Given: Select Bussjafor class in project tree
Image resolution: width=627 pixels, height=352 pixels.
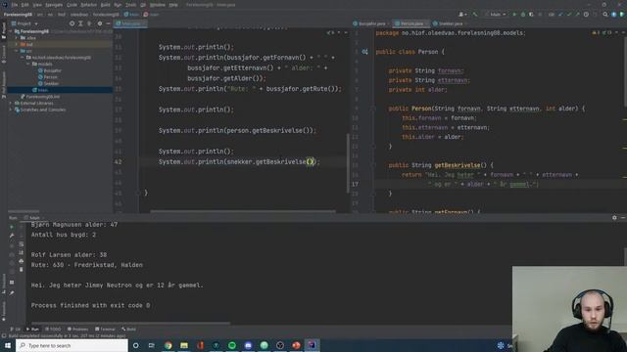Looking at the screenshot, I should (x=50, y=70).
